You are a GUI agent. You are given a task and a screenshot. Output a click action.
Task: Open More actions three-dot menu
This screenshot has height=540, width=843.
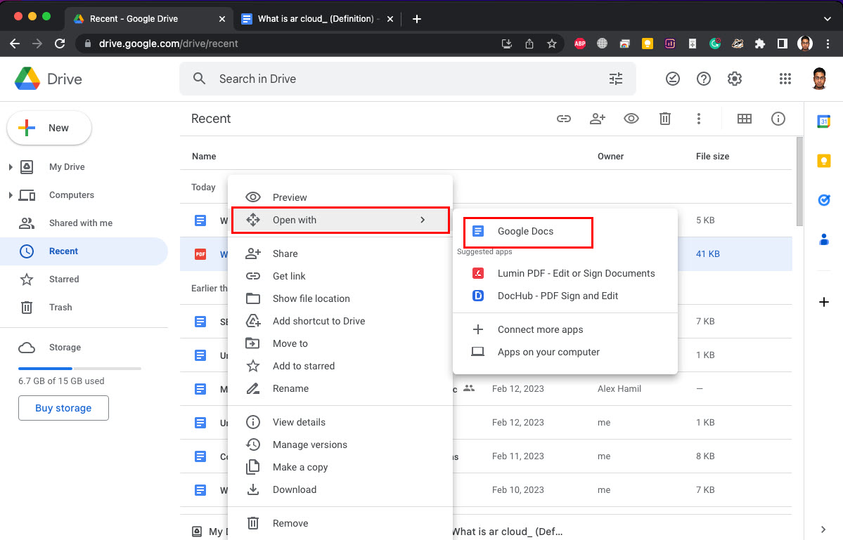coord(698,119)
